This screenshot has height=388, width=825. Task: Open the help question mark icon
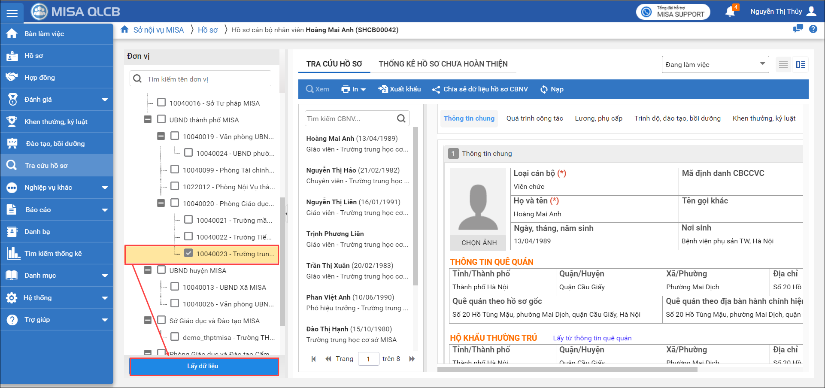813,29
